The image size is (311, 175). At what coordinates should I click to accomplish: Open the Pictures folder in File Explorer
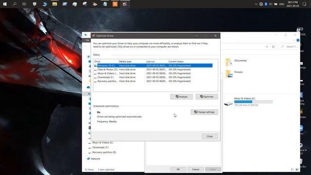(234, 73)
